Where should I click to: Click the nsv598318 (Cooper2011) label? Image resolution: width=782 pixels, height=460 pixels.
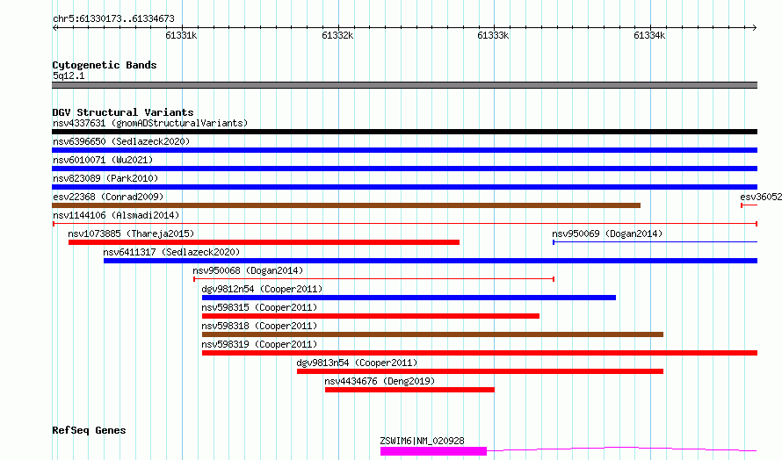(x=259, y=326)
